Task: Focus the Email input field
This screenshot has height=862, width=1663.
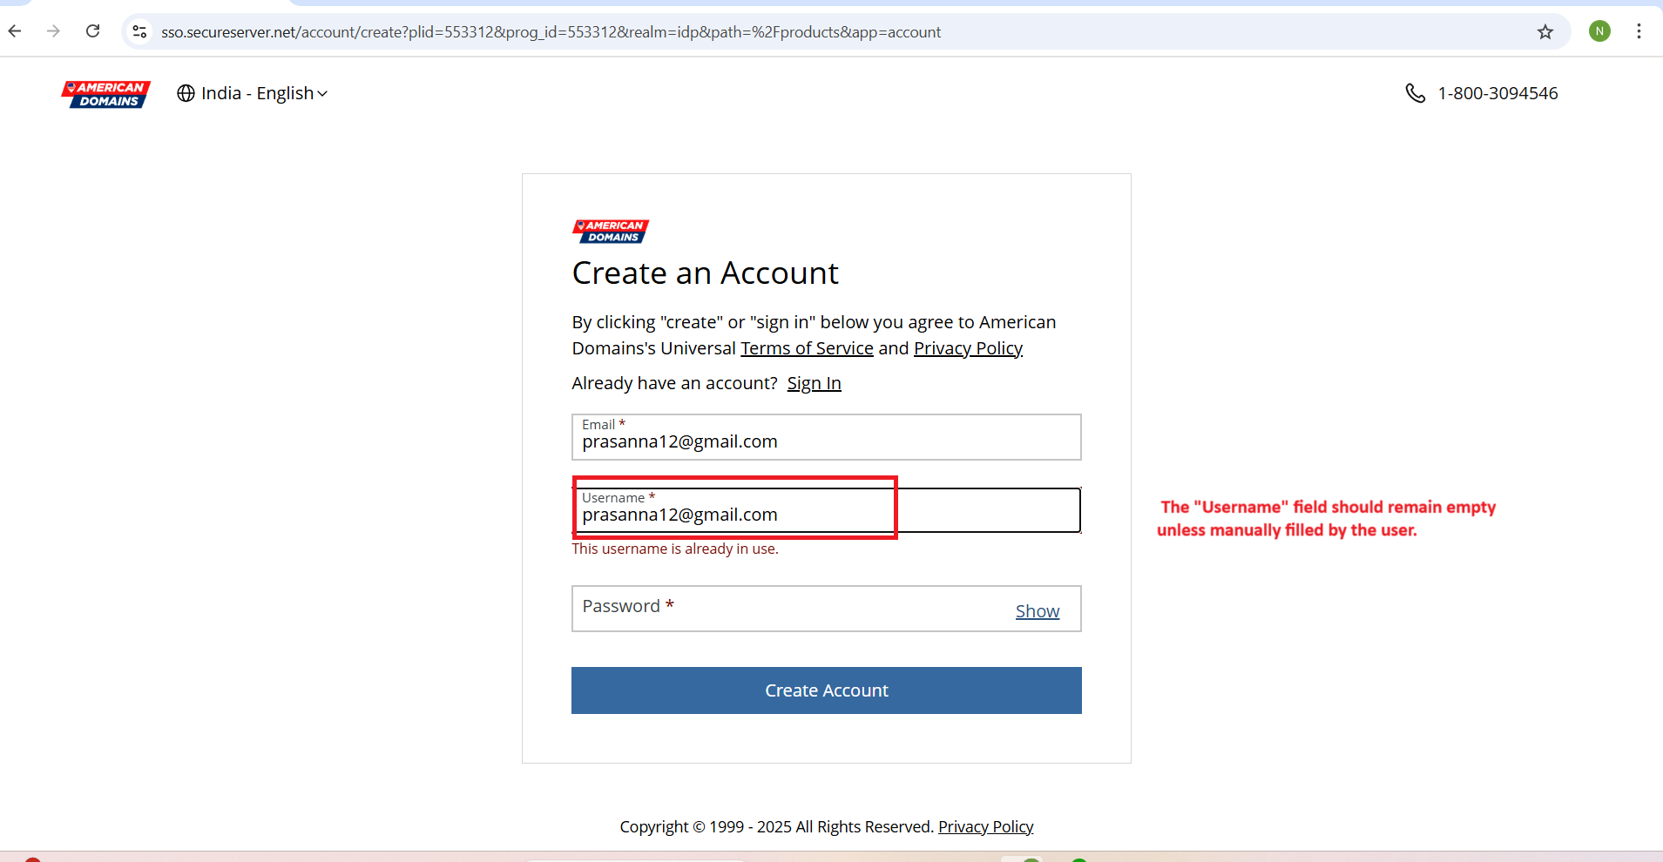Action: (826, 442)
